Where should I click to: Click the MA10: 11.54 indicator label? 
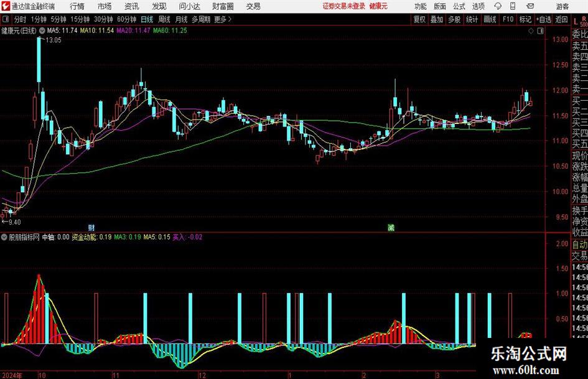point(97,30)
